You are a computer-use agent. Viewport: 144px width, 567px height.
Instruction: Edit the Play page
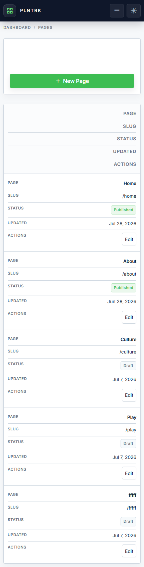(129, 473)
